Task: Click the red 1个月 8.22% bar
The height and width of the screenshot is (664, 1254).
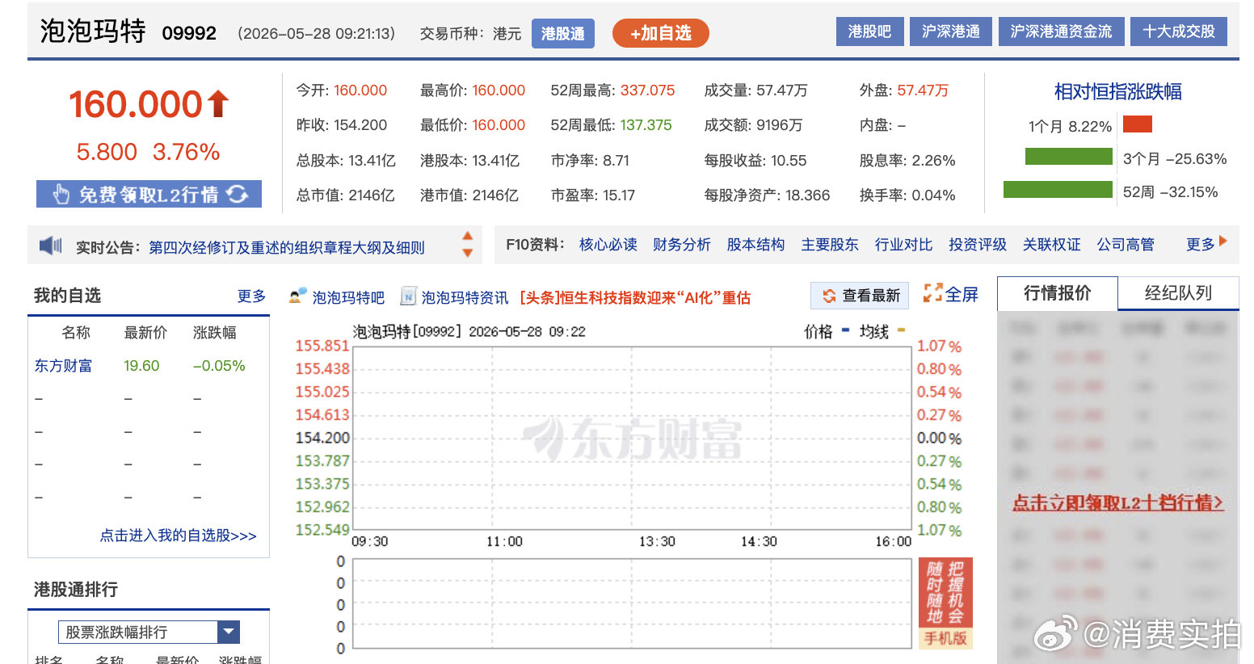Action: point(1137,124)
